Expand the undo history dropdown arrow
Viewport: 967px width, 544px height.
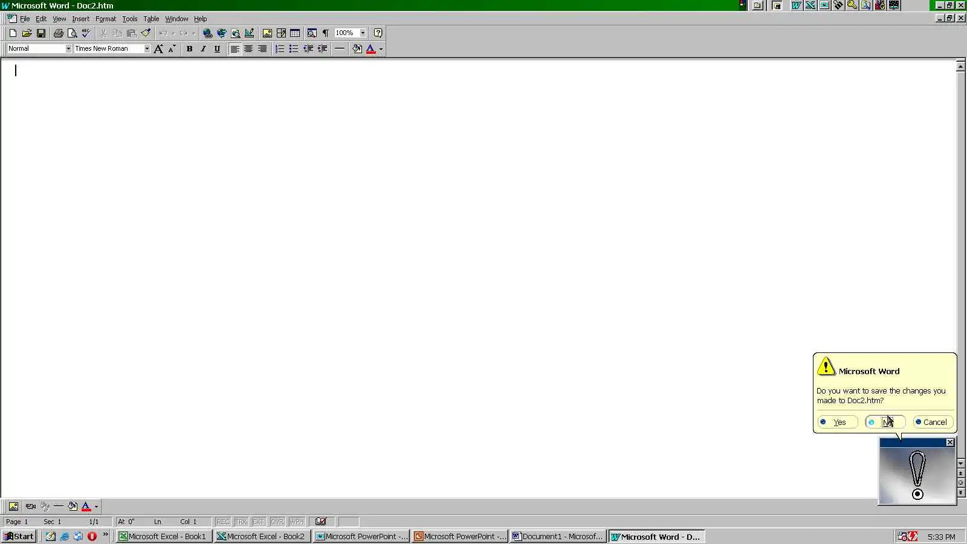[173, 33]
